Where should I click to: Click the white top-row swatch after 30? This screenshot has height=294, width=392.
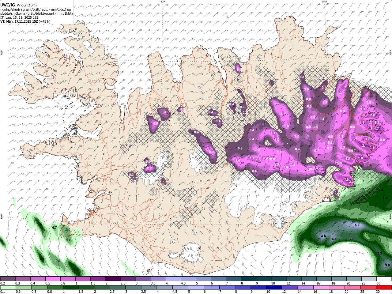click(x=384, y=279)
